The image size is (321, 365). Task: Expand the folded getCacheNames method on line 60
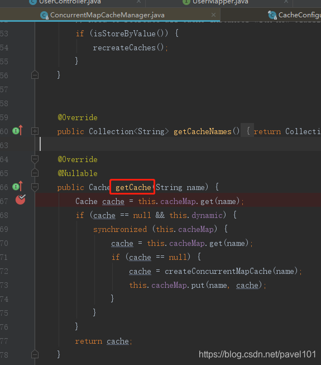35,131
